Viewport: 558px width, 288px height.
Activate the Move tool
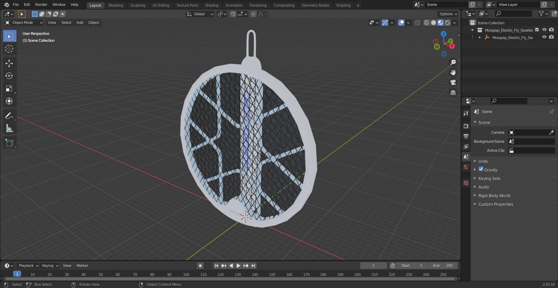pos(9,63)
